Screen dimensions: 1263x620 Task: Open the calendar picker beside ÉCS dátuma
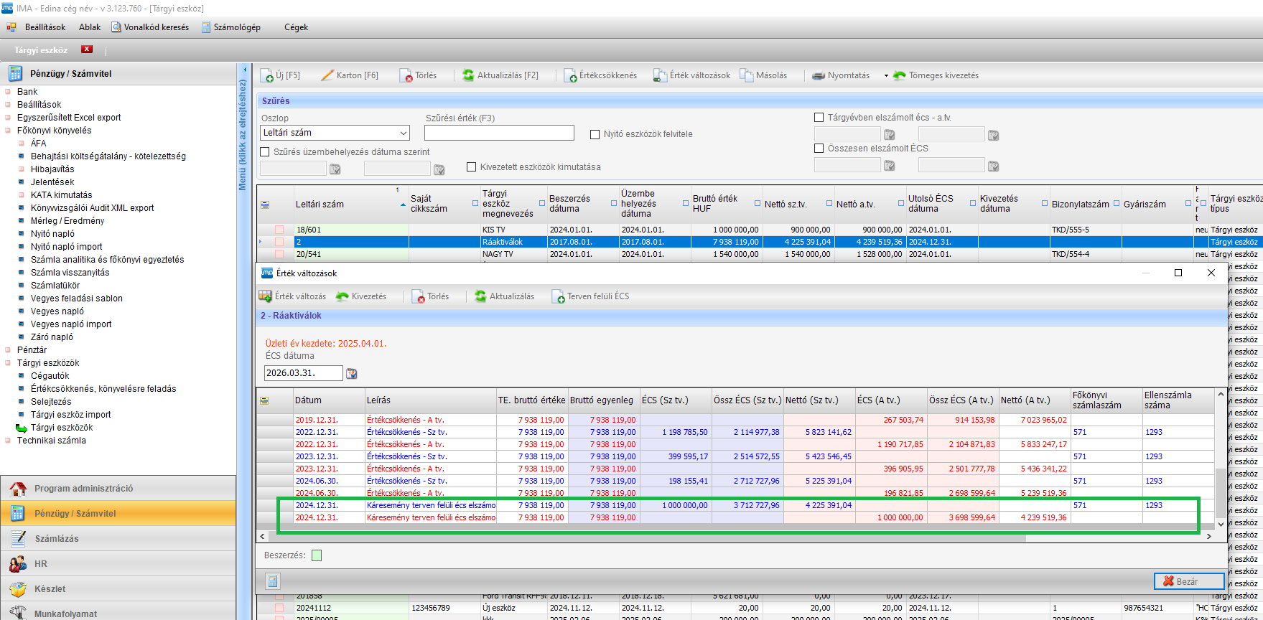tap(352, 373)
